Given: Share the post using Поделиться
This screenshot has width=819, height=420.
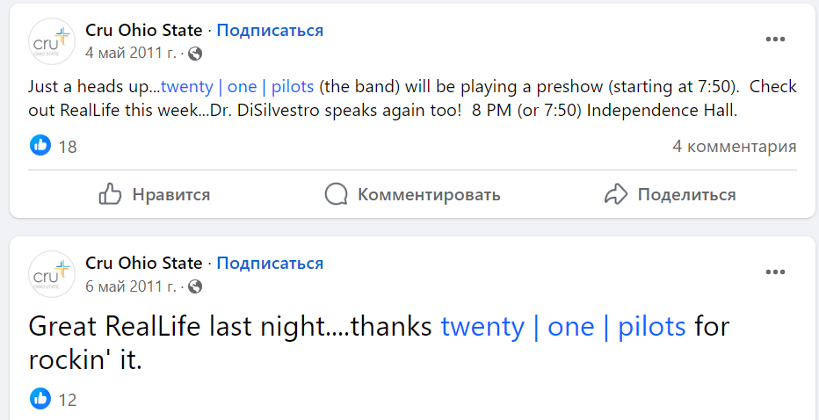Looking at the screenshot, I should point(670,194).
